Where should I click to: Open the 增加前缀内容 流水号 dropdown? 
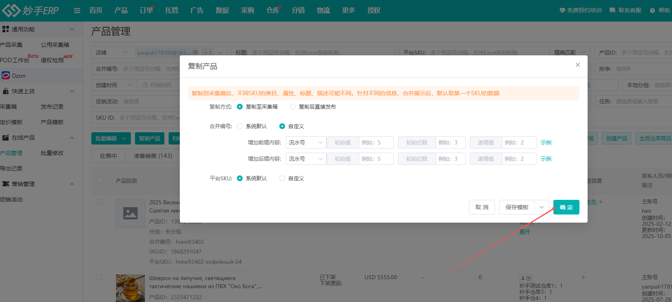305,142
